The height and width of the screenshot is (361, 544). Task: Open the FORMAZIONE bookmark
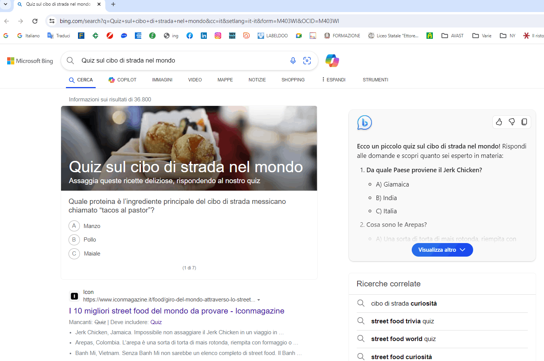coord(342,35)
